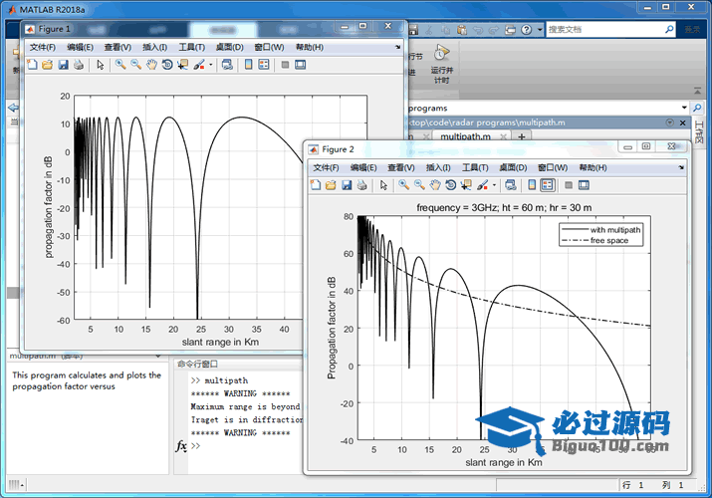
Task: Select Data Cursor tool in Figure 1
Action: 183,65
